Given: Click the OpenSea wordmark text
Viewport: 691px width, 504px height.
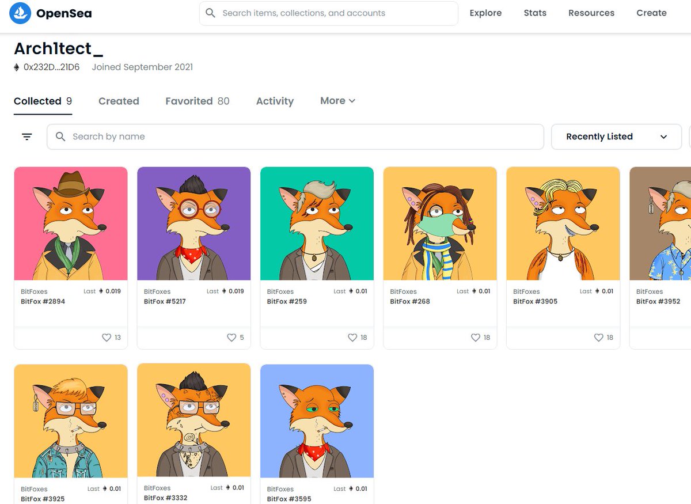Looking at the screenshot, I should tap(64, 13).
